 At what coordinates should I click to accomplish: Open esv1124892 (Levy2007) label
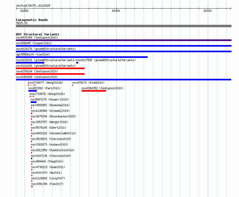pos(48,178)
